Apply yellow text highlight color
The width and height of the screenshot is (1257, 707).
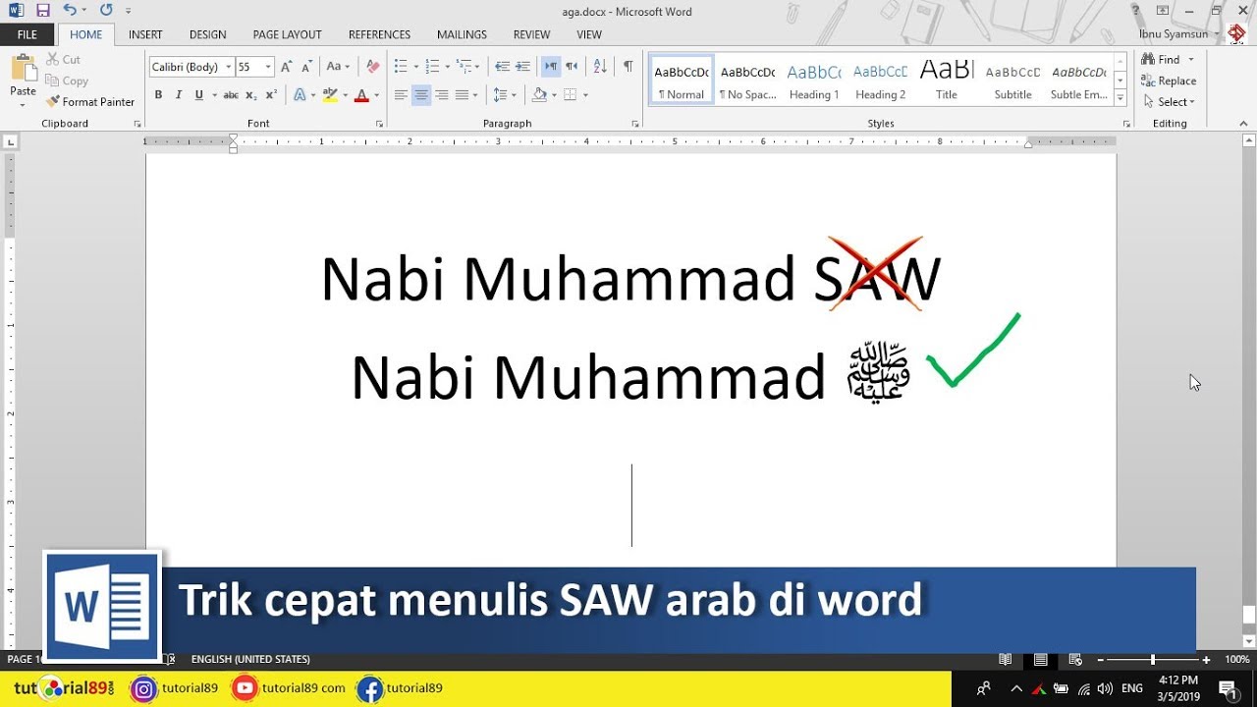click(x=330, y=95)
